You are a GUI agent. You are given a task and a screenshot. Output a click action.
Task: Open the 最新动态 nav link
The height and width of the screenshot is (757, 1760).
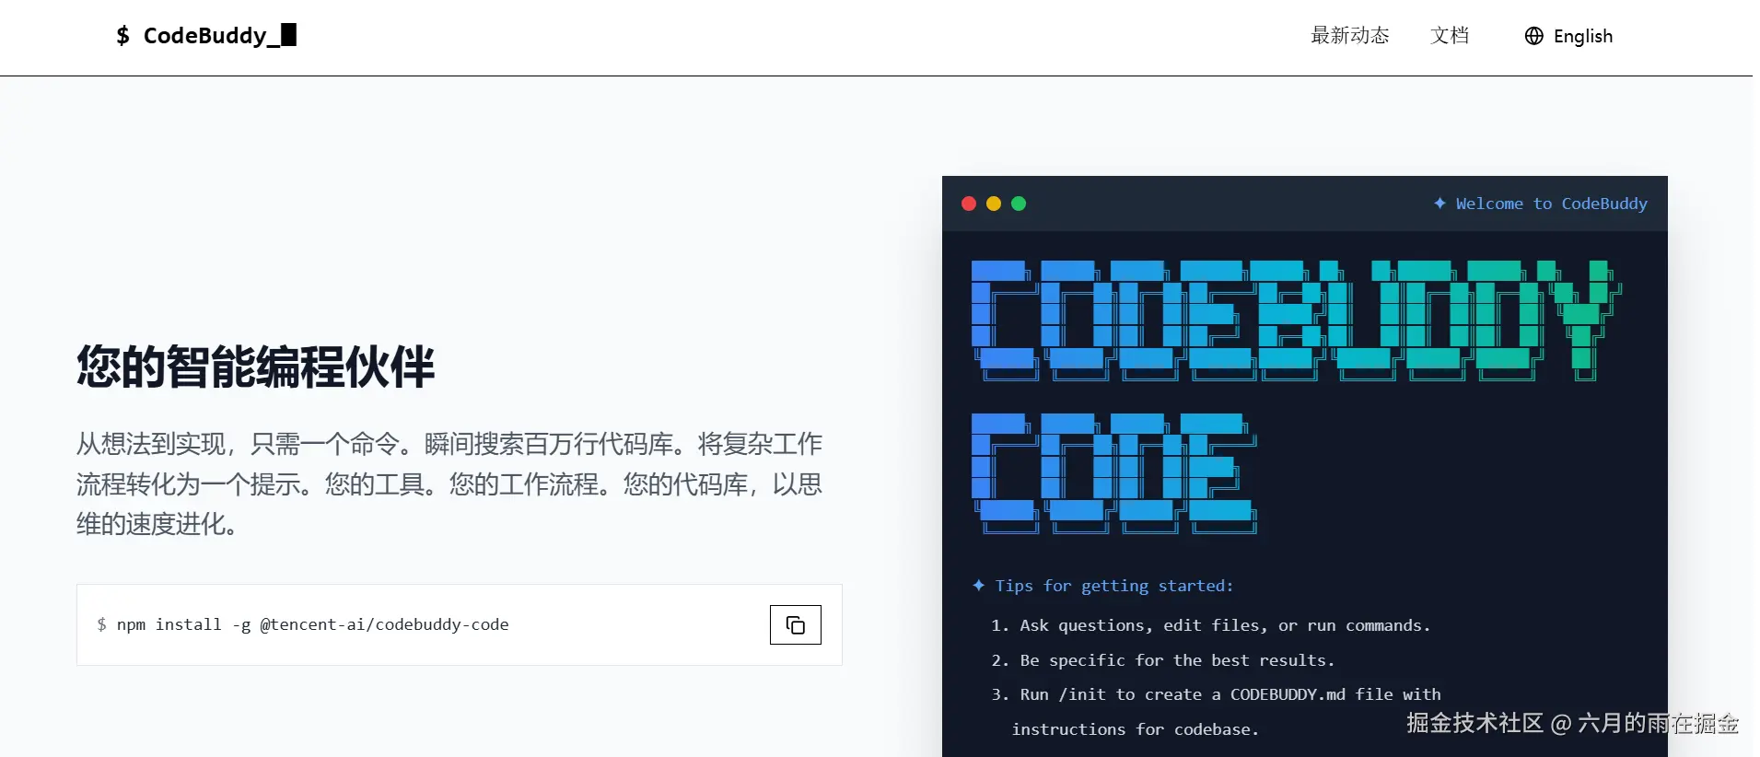(1349, 36)
